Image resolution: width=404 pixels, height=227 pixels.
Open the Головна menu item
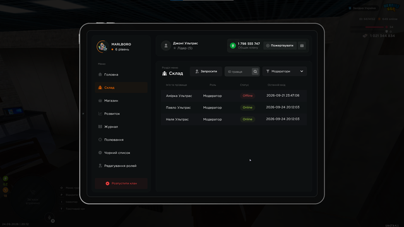coord(121,74)
